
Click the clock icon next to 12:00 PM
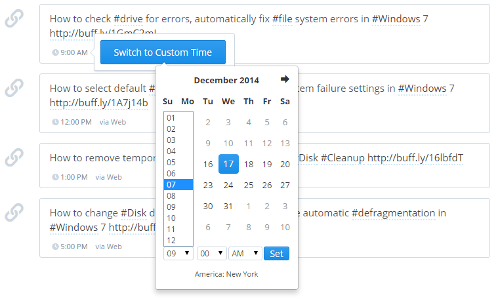(x=55, y=122)
